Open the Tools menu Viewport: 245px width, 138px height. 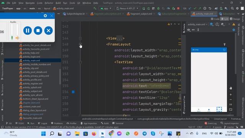pos(72,3)
